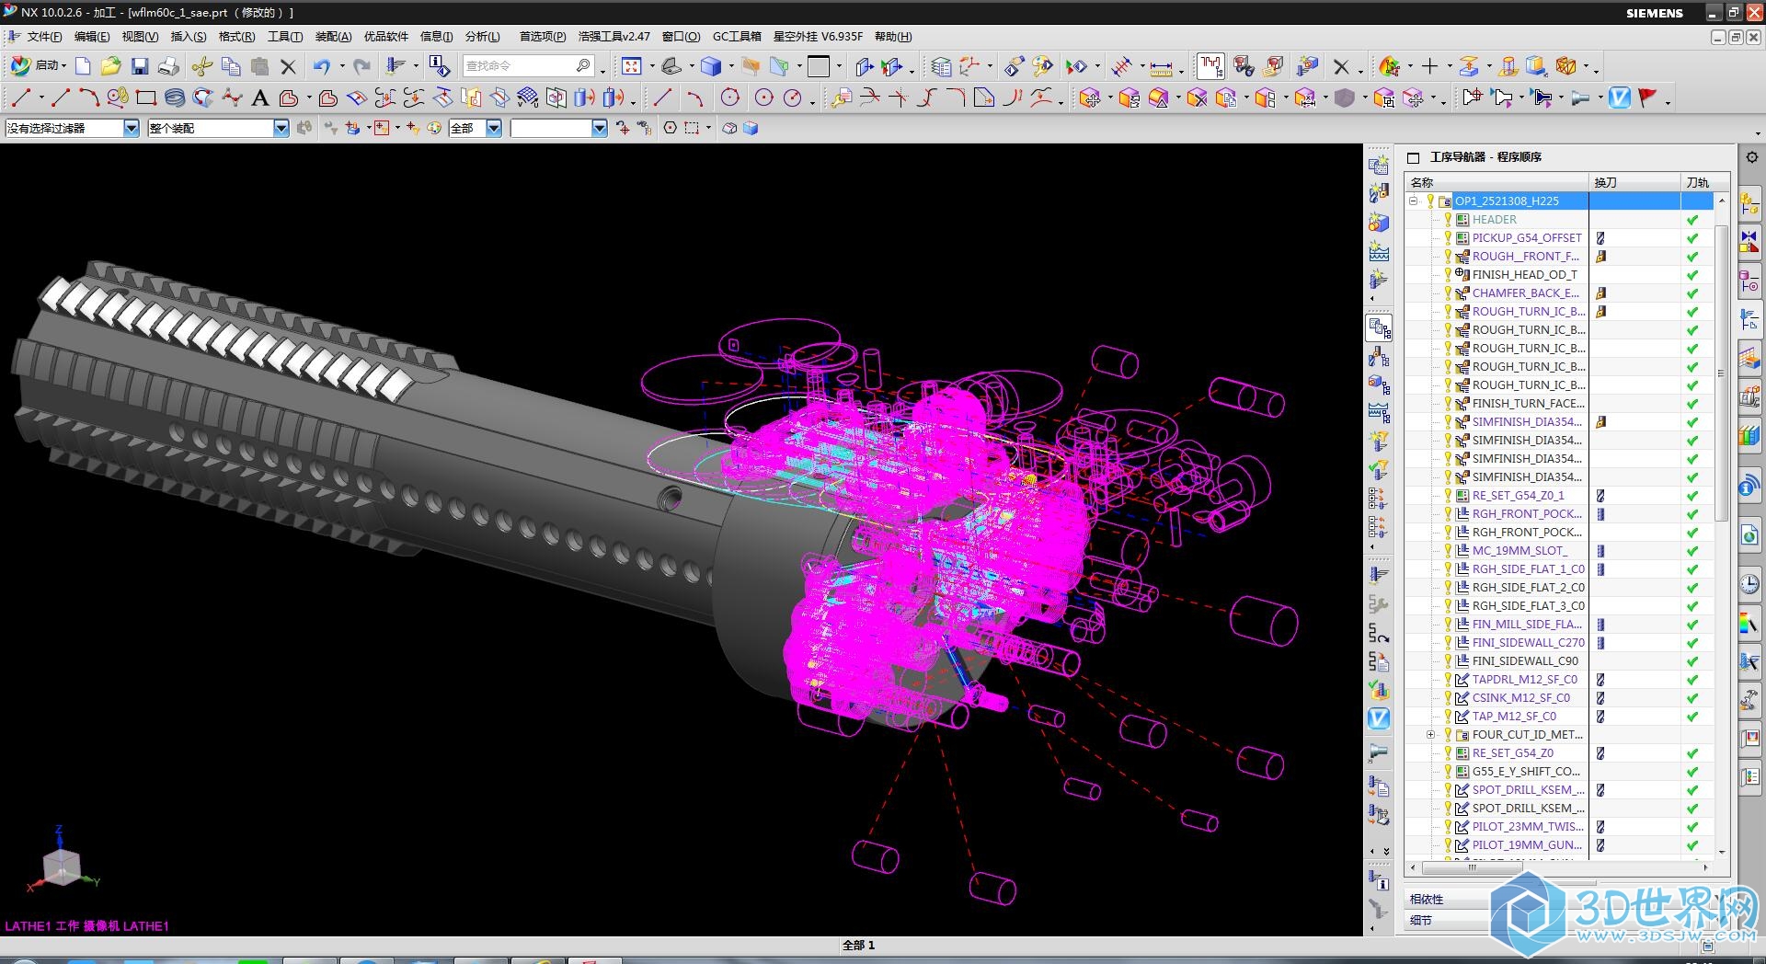This screenshot has width=1766, height=964.
Task: Click the Print icon
Action: [x=168, y=66]
